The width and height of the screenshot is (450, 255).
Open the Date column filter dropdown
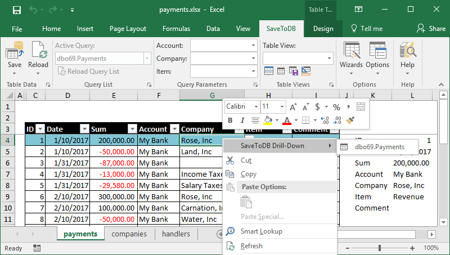coord(84,129)
